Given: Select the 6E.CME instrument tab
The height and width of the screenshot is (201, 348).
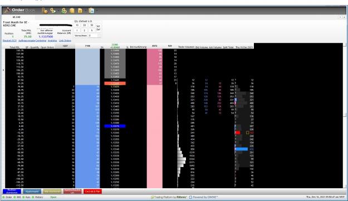Looking at the screenshot, I should pos(16,17).
